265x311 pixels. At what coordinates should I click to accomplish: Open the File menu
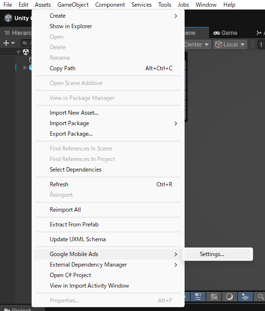point(8,5)
